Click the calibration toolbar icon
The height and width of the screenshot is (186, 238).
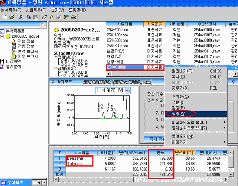click(59, 17)
